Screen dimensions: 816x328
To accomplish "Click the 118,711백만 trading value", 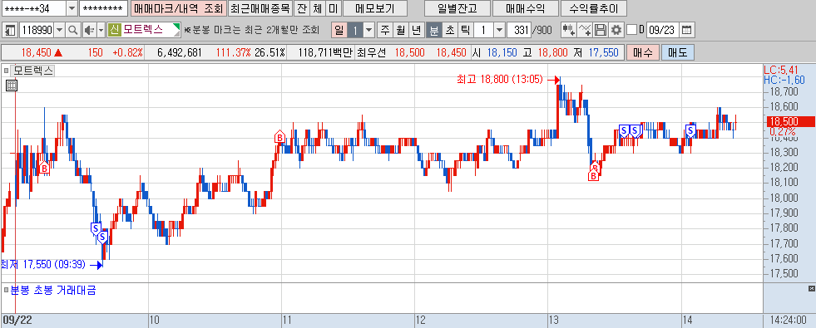I will click(326, 52).
